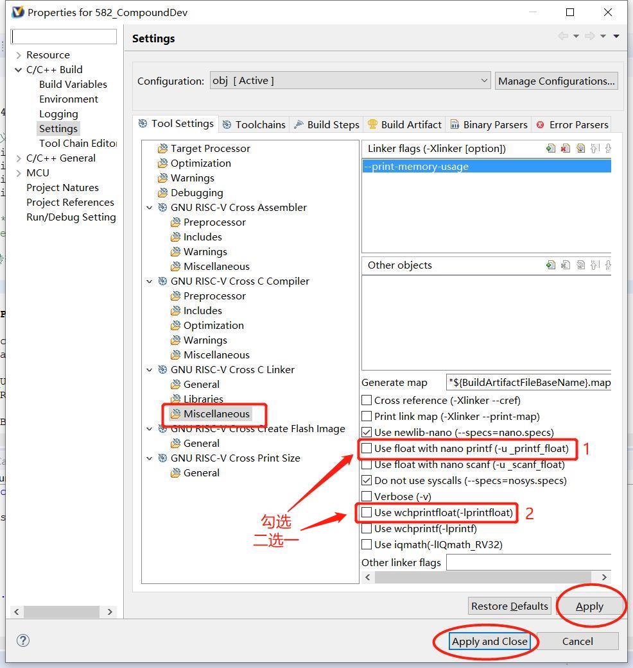Click the Apply and Close button

489,641
